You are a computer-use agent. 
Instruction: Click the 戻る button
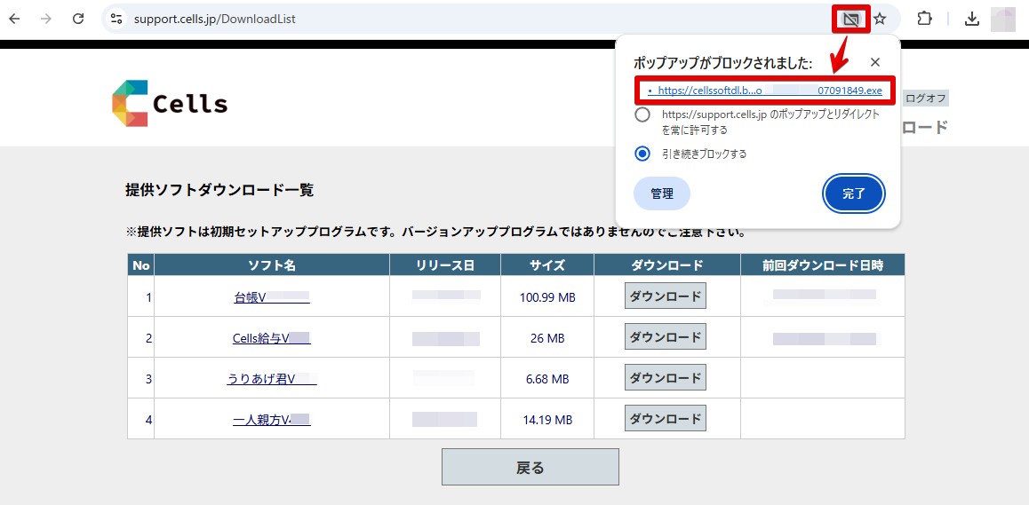pyautogui.click(x=530, y=467)
